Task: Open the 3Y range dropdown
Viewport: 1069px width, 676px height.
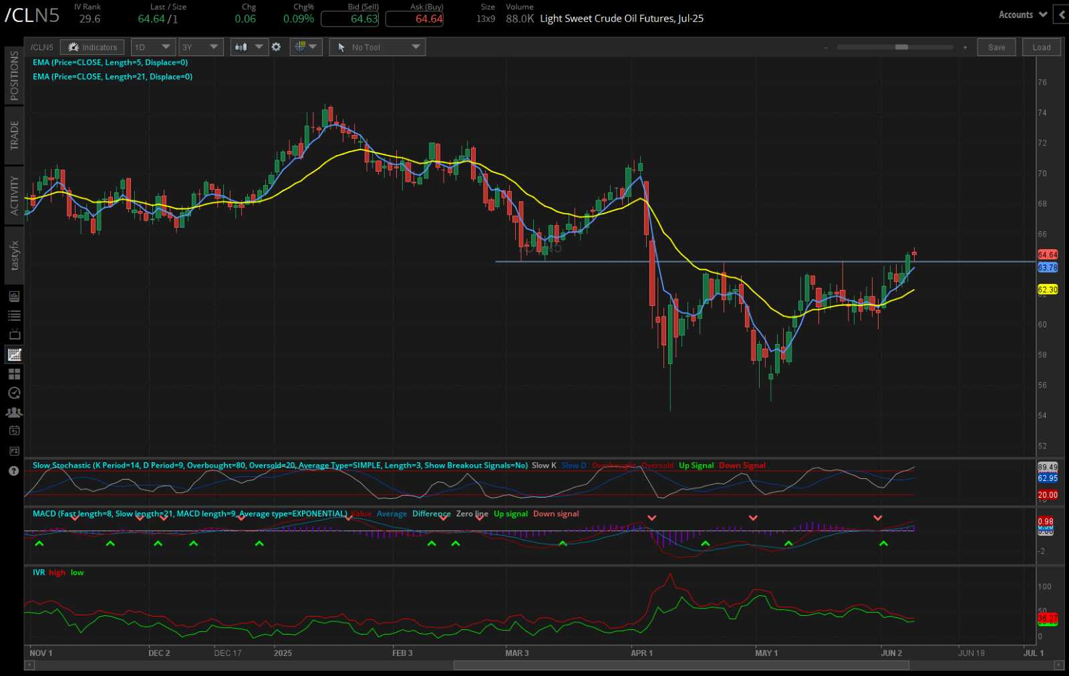Action: 200,47
